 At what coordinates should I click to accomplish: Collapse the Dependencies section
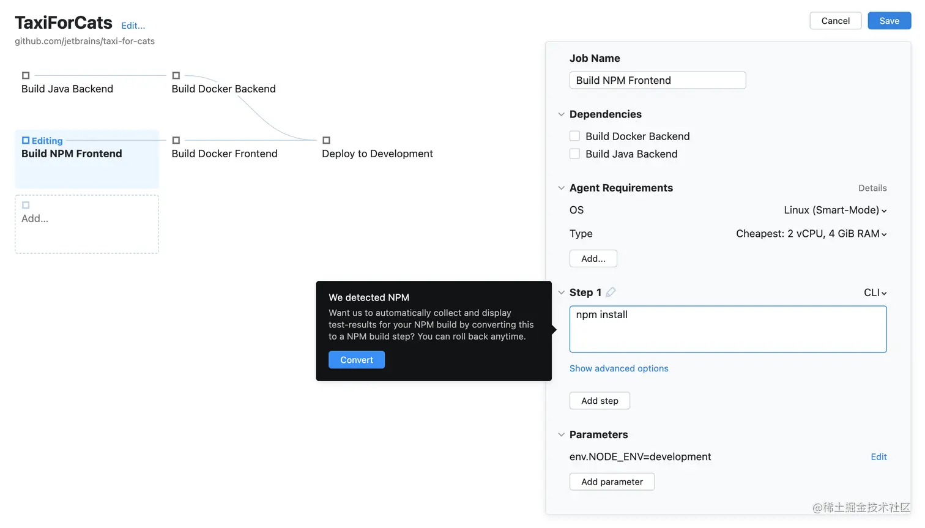(561, 114)
